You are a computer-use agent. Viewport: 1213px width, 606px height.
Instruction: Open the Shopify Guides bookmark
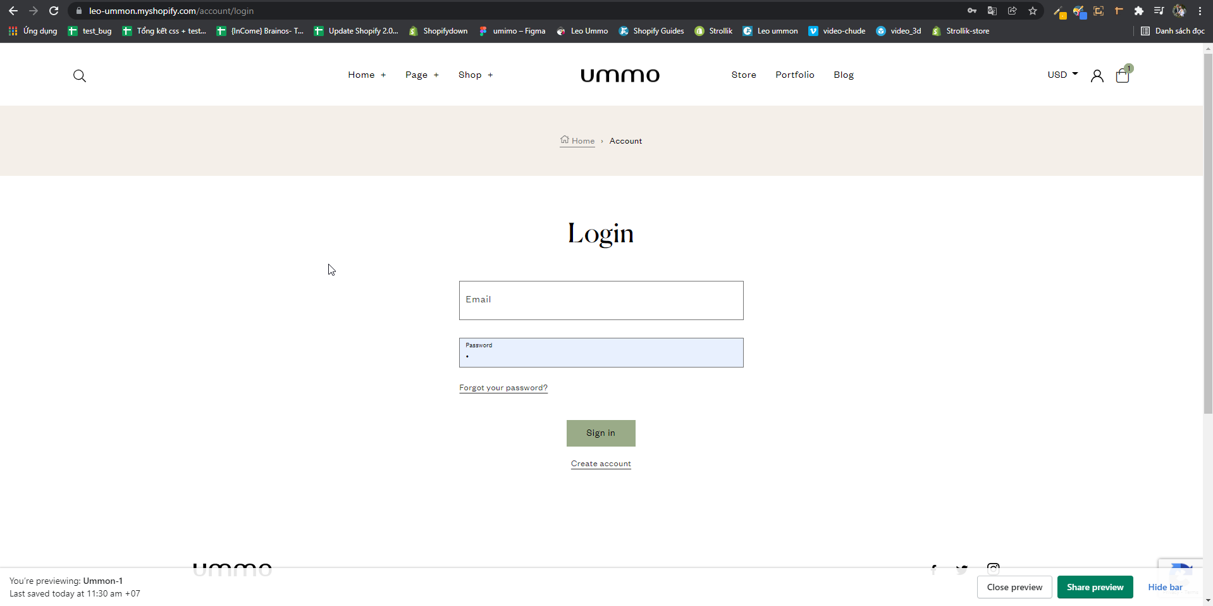[x=651, y=30]
